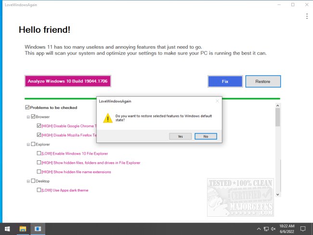Click the scrollbar up arrow
This screenshot has height=235, width=313.
click(x=278, y=105)
